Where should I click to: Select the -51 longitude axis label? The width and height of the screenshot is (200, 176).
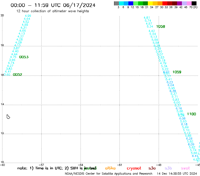(x=120, y=165)
